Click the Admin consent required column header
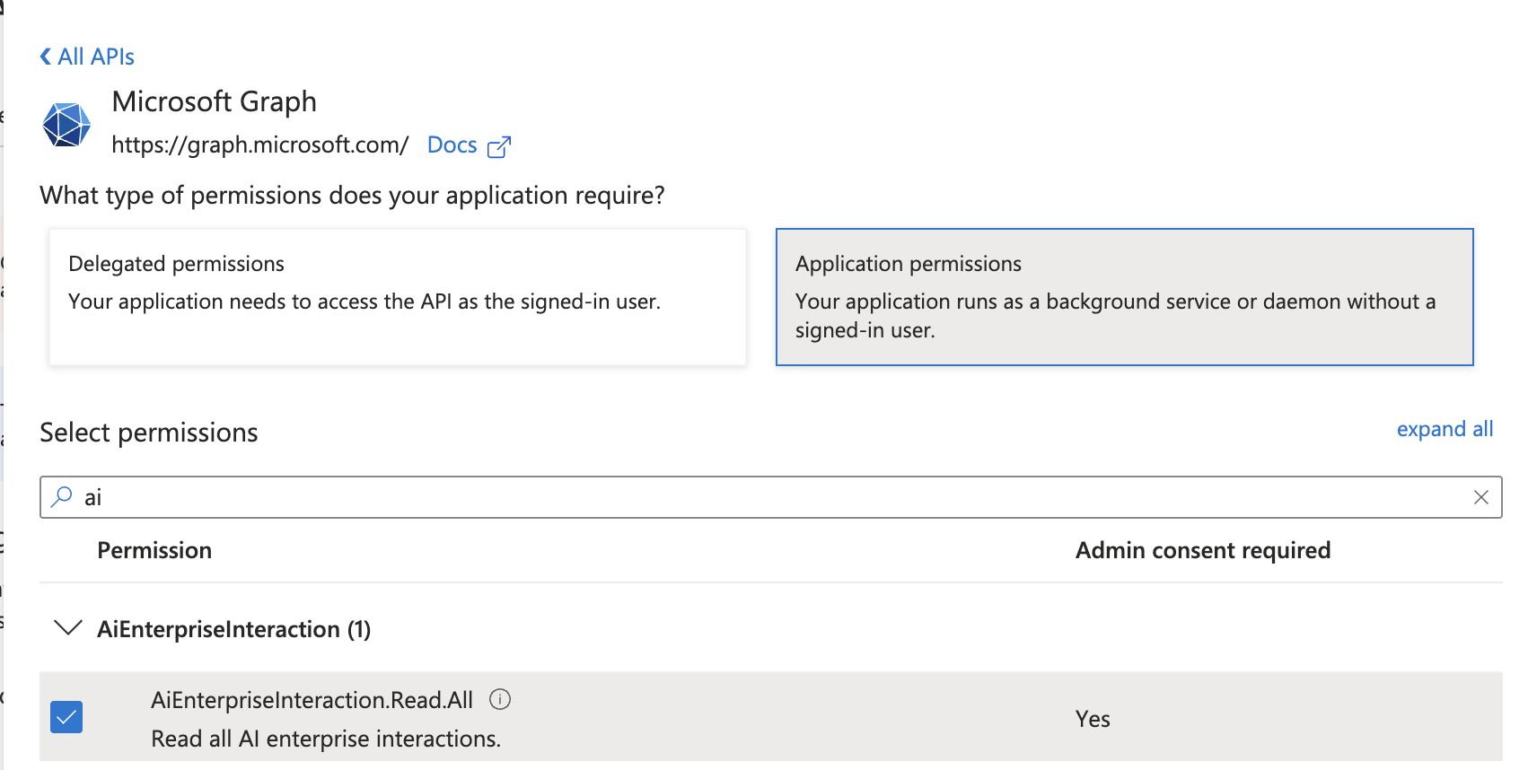1528x770 pixels. pyautogui.click(x=1202, y=550)
